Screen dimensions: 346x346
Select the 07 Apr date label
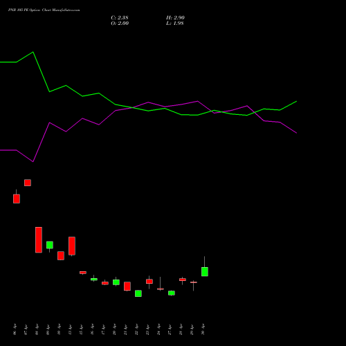26,329
